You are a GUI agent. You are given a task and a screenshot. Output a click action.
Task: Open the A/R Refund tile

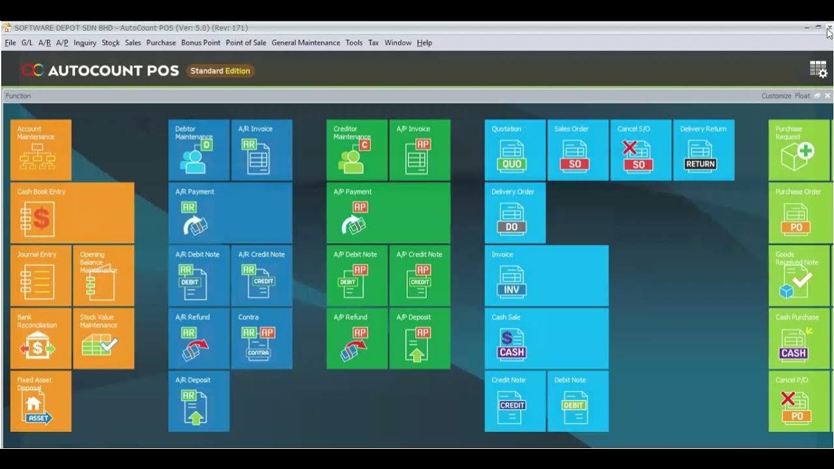coord(199,338)
